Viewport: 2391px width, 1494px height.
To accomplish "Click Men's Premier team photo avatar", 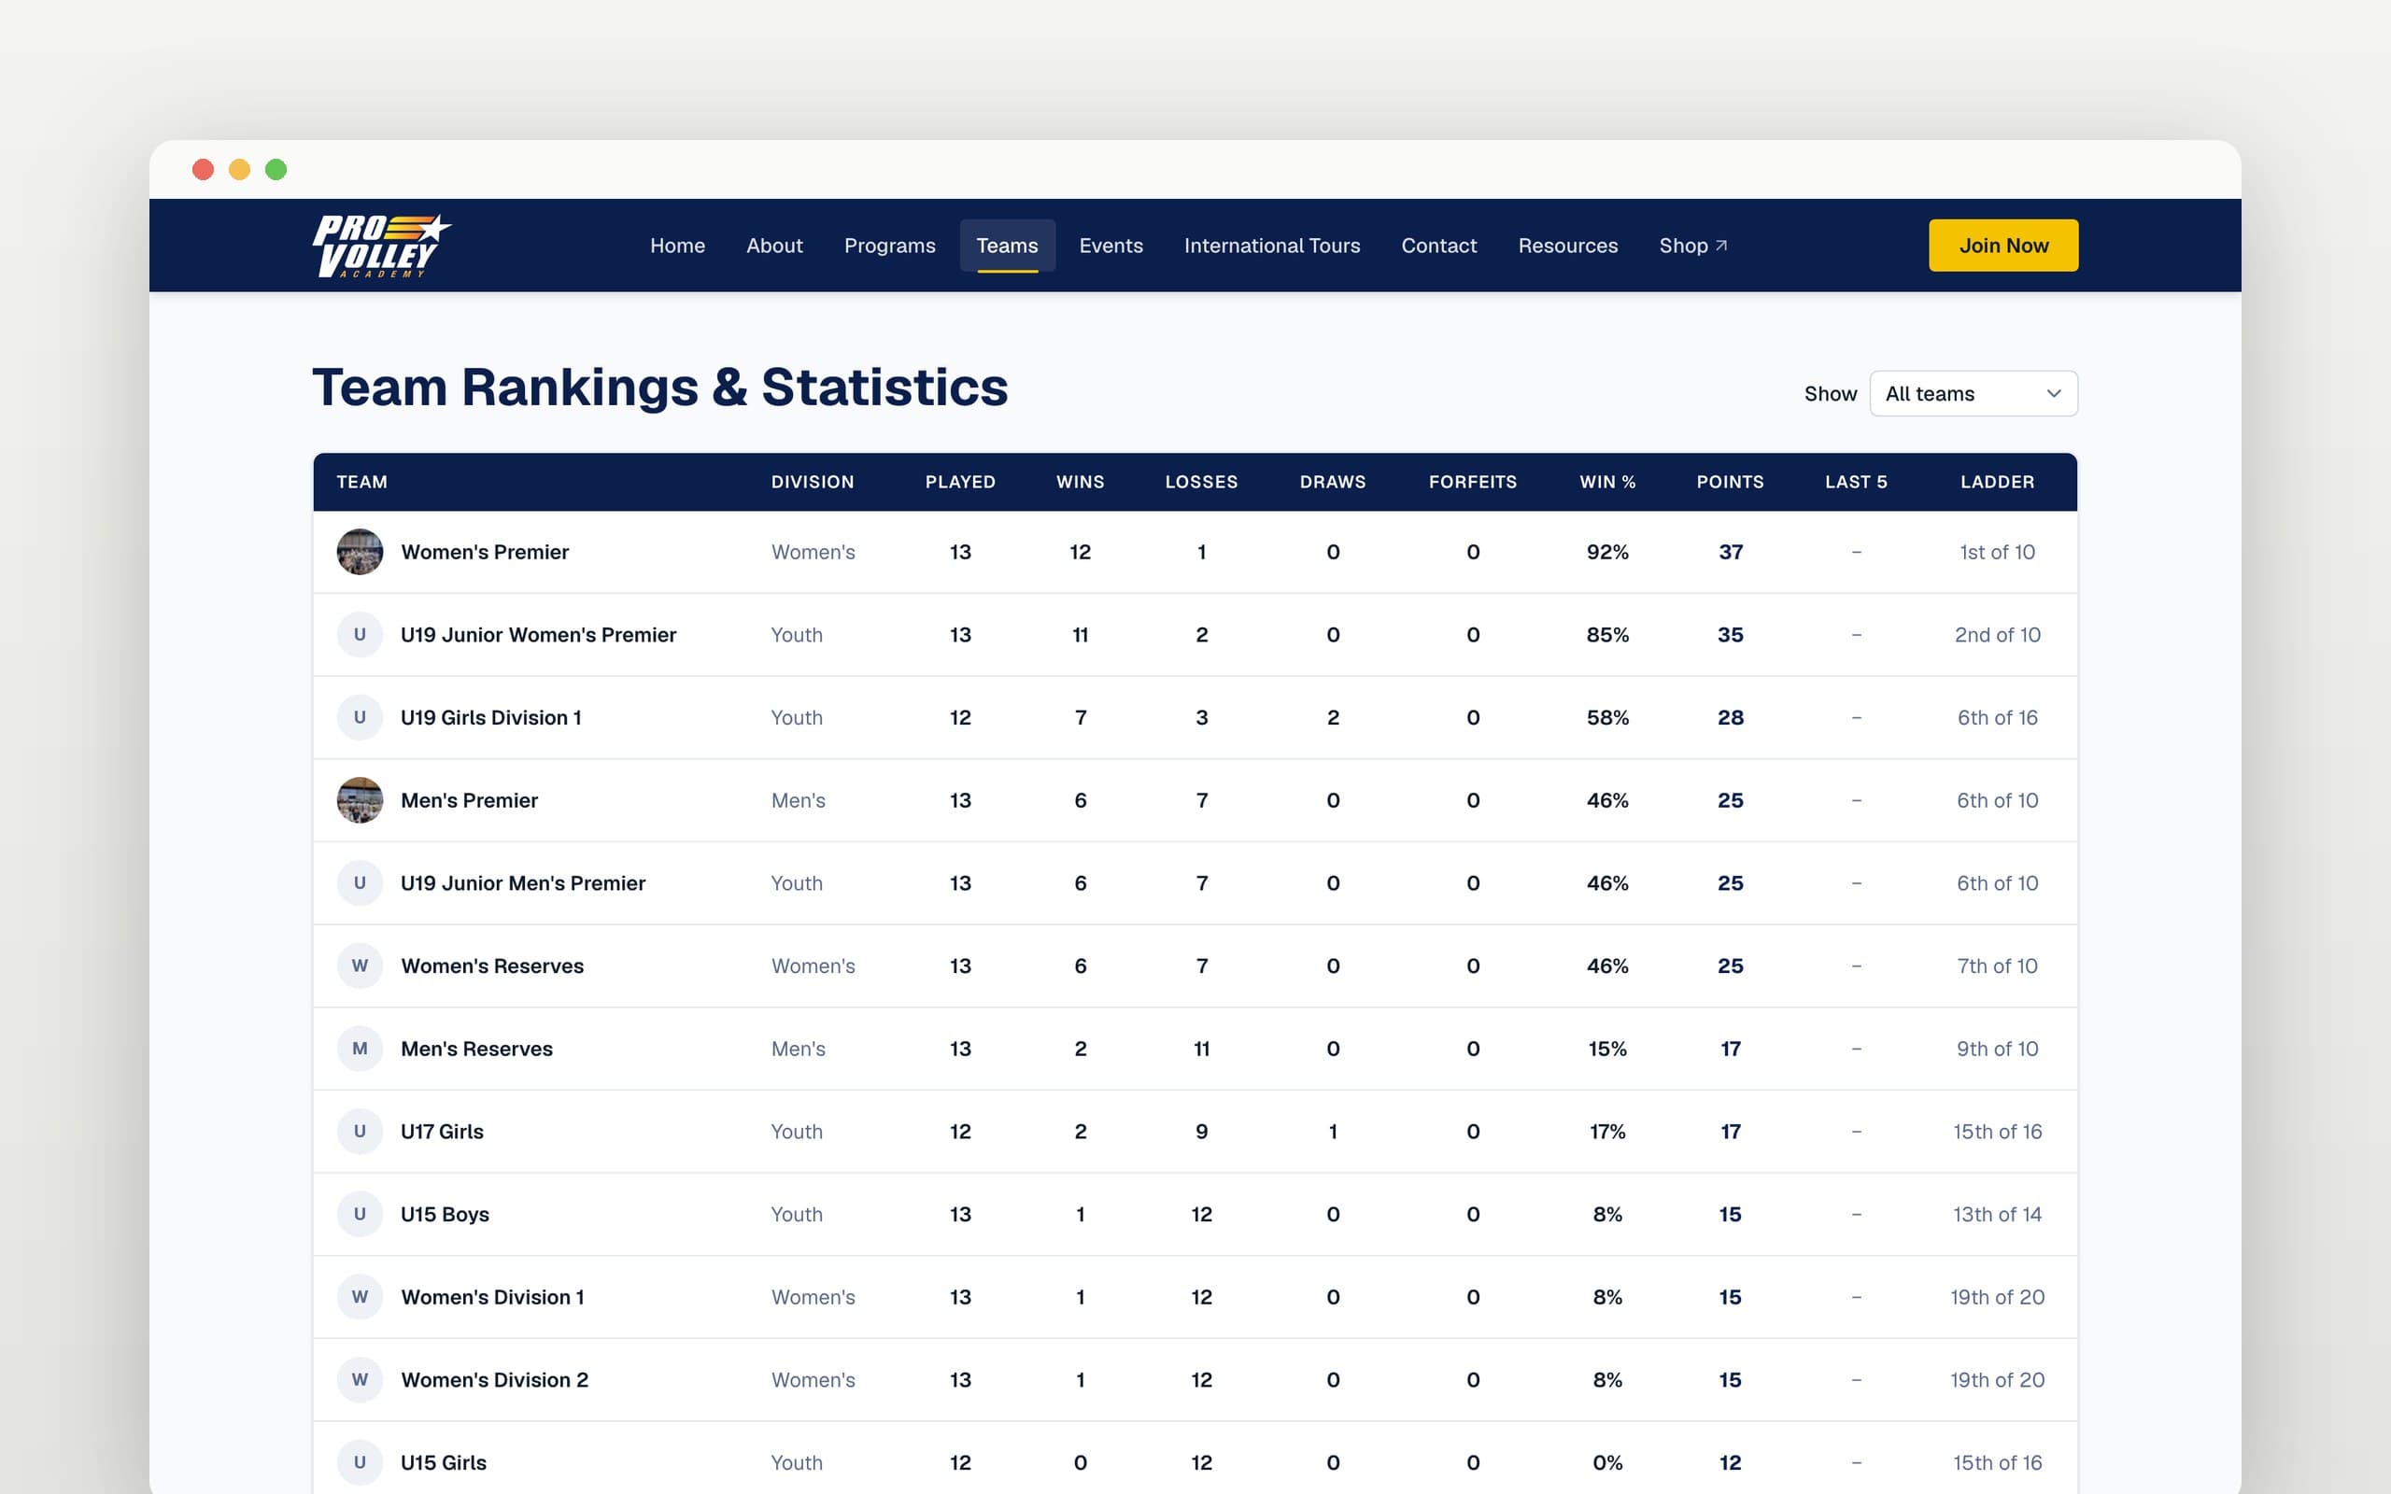I will click(360, 800).
